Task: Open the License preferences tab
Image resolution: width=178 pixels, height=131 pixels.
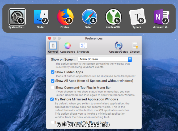Action: click(x=135, y=47)
